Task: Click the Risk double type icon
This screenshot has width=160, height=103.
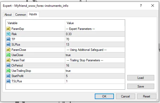Action: click(8, 34)
